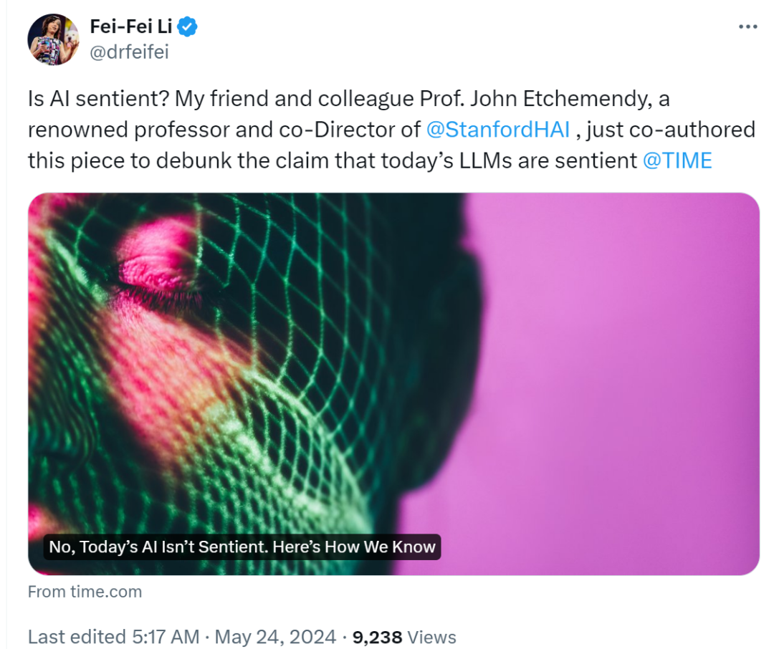Click the 'Is AI sentient?' opening sentence

pyautogui.click(x=99, y=99)
